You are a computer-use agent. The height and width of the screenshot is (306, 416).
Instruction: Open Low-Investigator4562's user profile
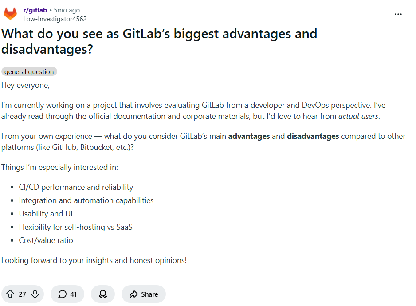[x=55, y=19]
